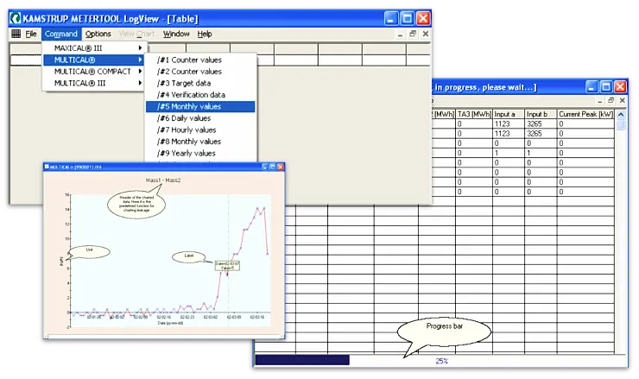
Task: Click the Date [yy-mm-dd] axis title
Action: [x=170, y=323]
